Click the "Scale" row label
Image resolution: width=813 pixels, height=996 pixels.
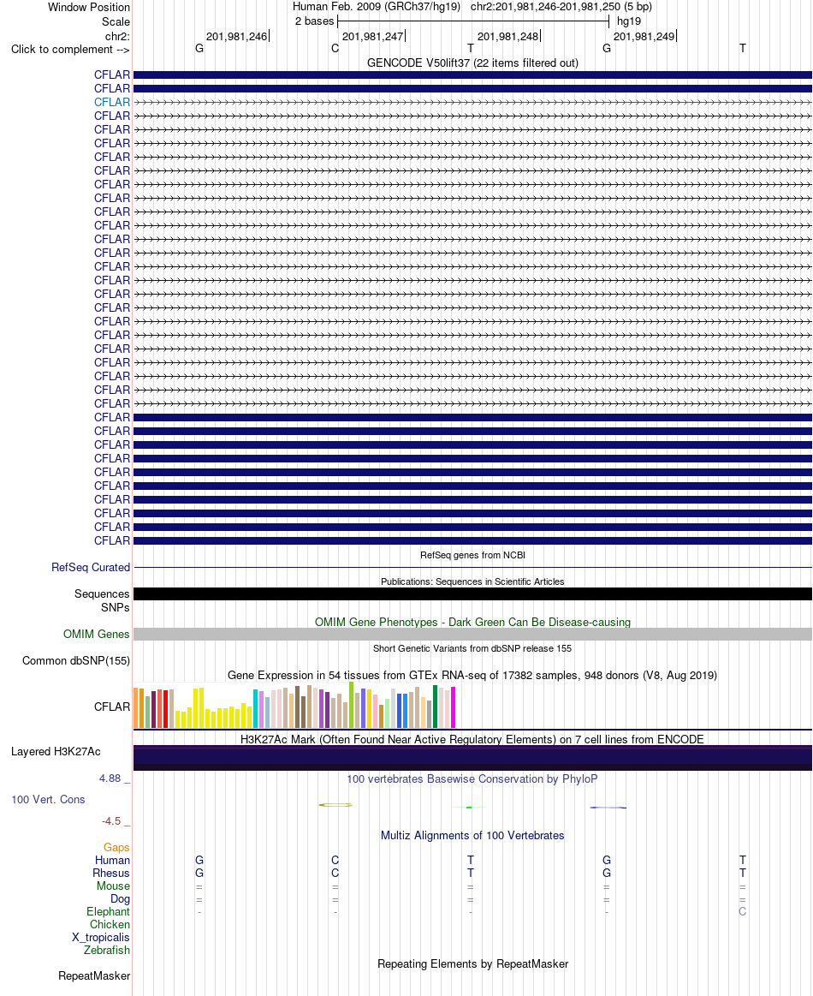tap(116, 21)
